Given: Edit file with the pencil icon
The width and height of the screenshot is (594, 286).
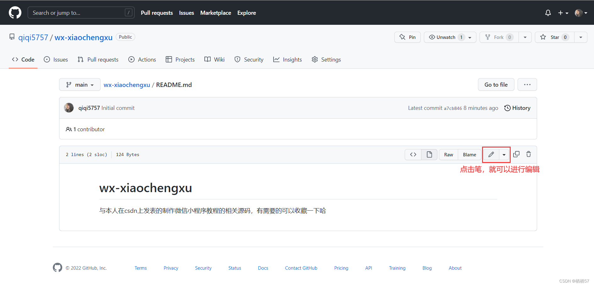Looking at the screenshot, I should (491, 154).
